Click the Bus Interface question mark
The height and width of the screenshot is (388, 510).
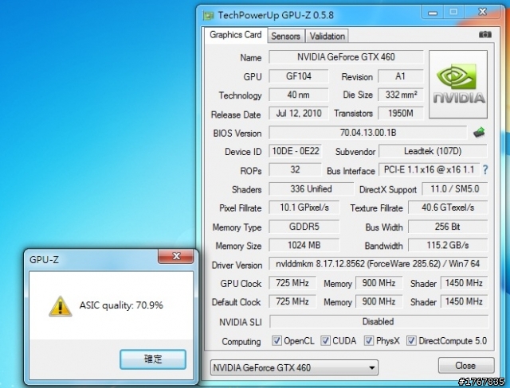click(485, 169)
